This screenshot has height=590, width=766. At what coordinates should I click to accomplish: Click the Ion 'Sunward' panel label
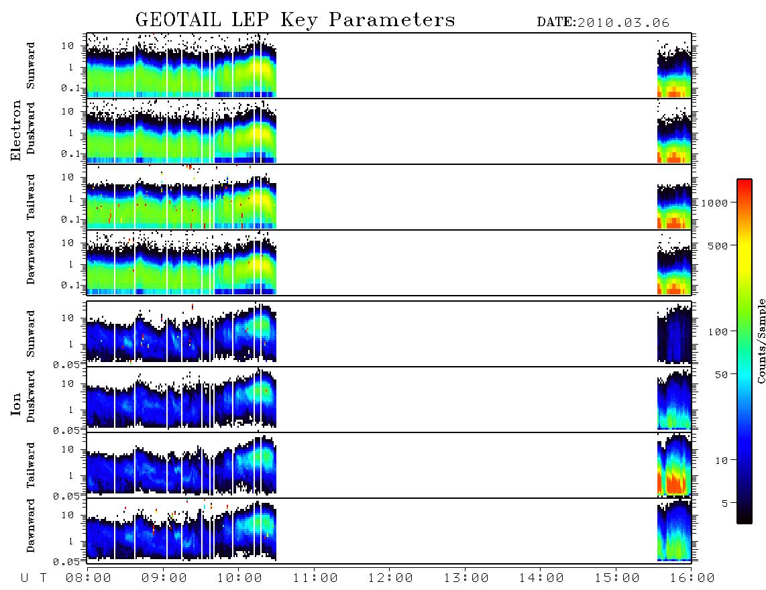pos(31,334)
